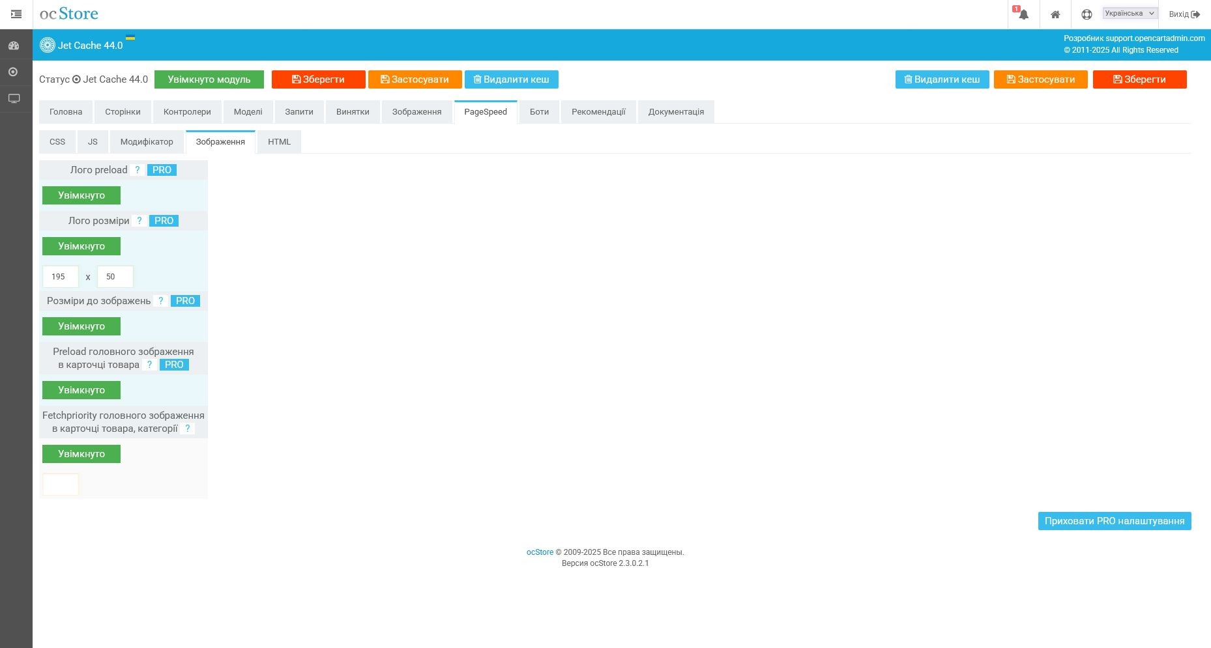Viewport: 1211px width, 648px height.
Task: Select the dashboard speedometer icon in sidebar
Action: tap(13, 46)
